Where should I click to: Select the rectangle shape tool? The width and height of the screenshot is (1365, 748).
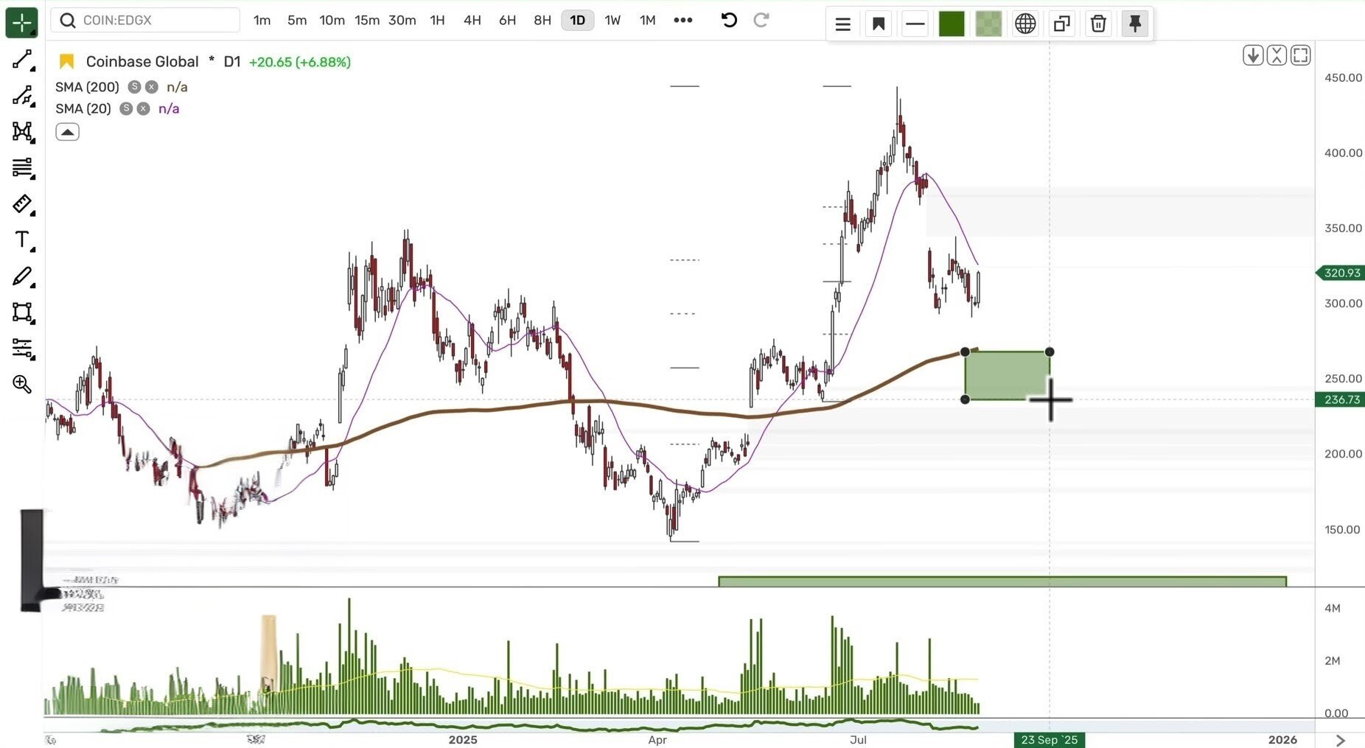coord(22,312)
